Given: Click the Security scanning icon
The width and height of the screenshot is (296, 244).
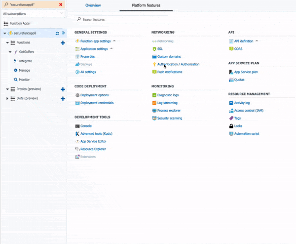Looking at the screenshot, I should (154, 119).
